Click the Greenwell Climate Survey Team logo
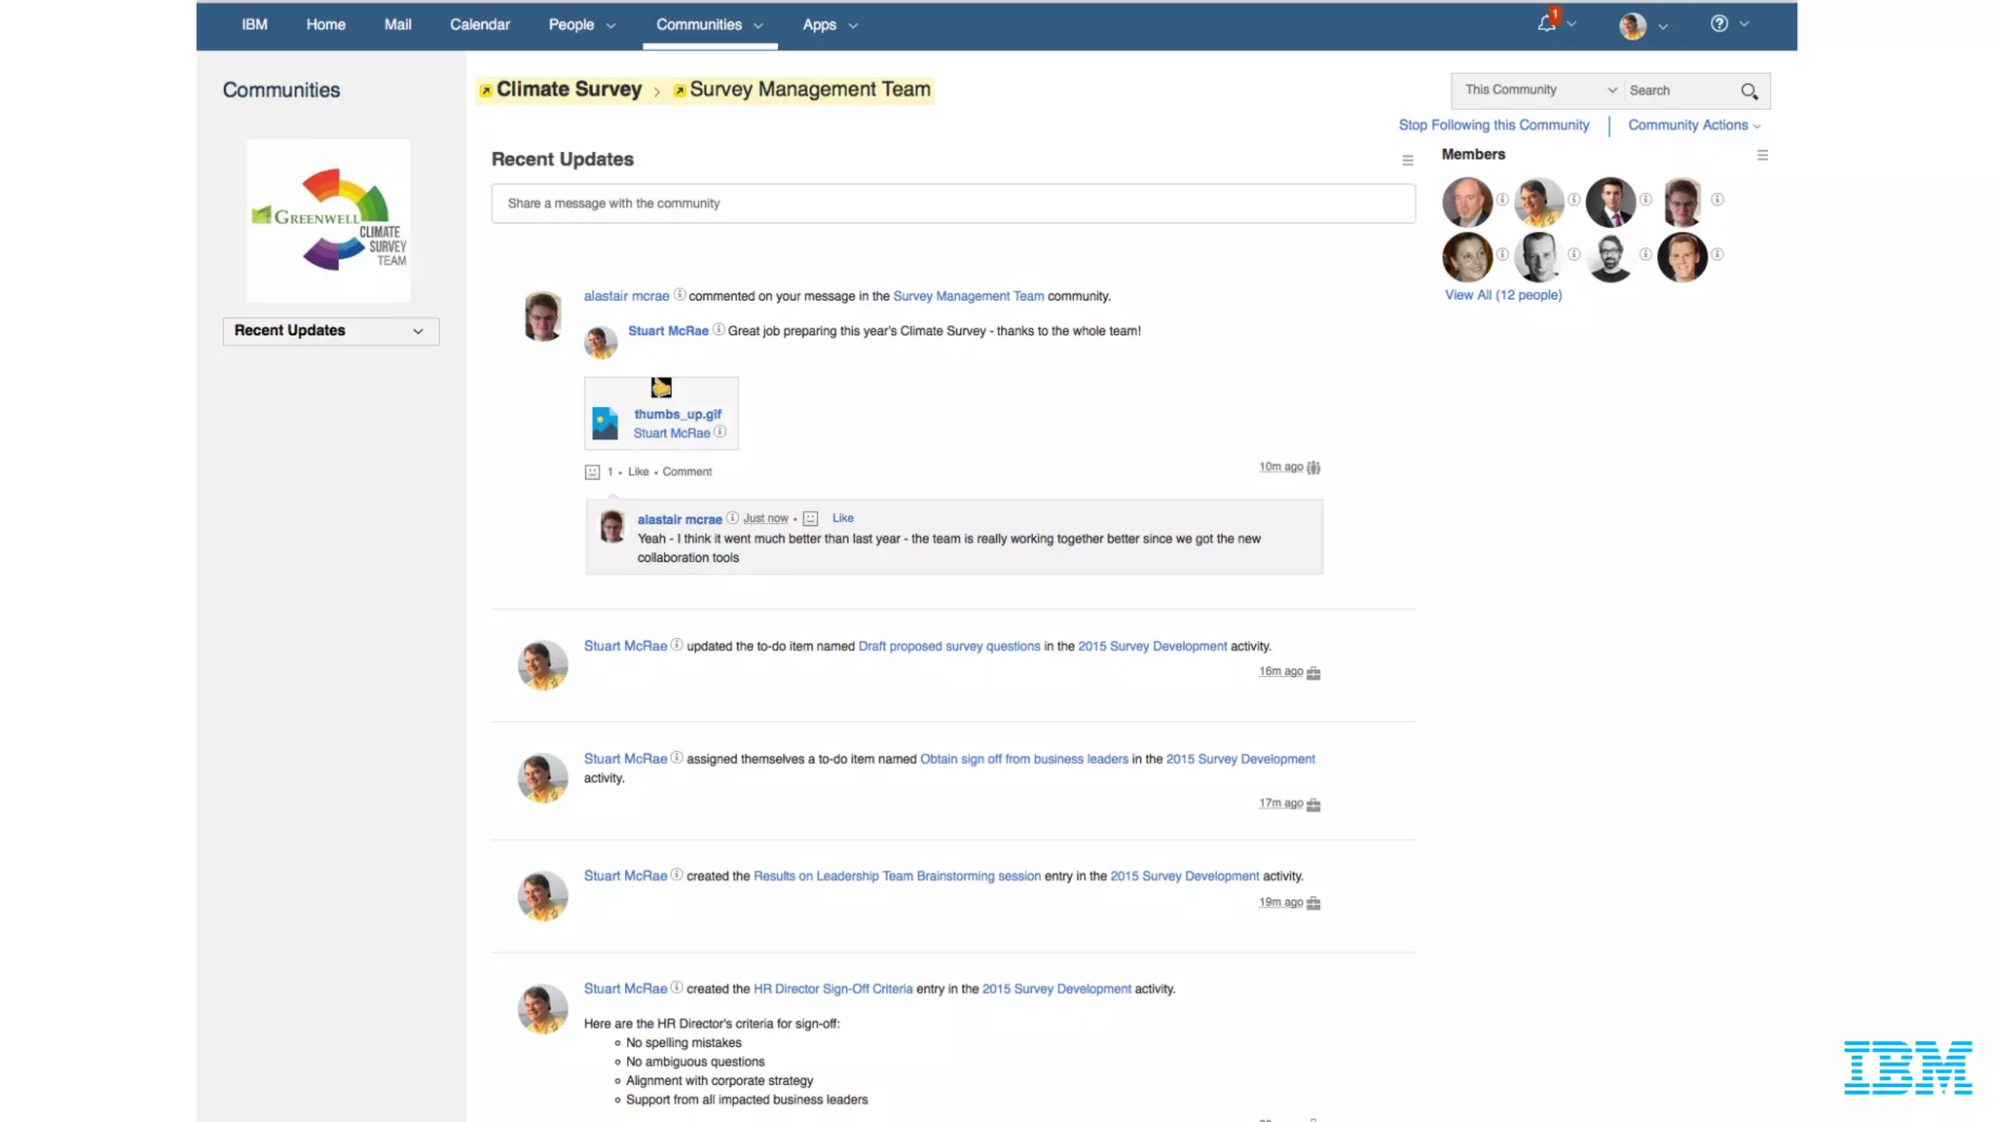Screen dimensions: 1994x1122 (329, 221)
